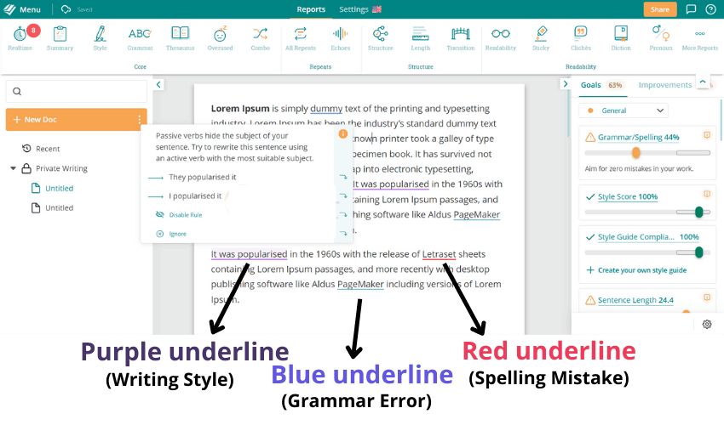Open New Doc options three-dot menu
Screen dimensions: 724x425
pos(139,120)
